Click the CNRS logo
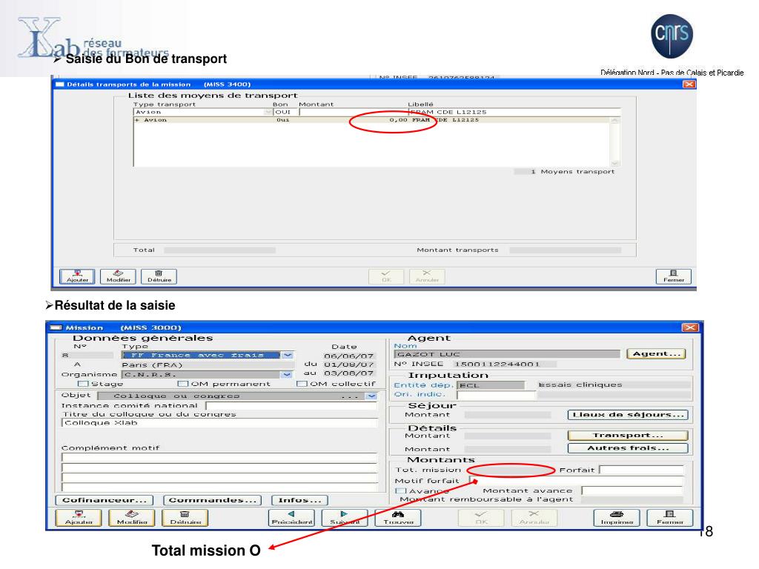This screenshot has width=759, height=569. point(672,36)
